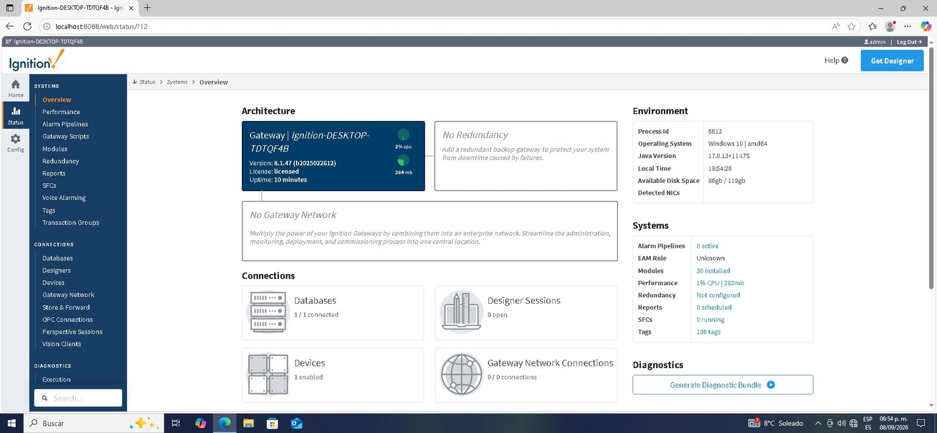
Task: Open the Status section icon
Action: [16, 111]
